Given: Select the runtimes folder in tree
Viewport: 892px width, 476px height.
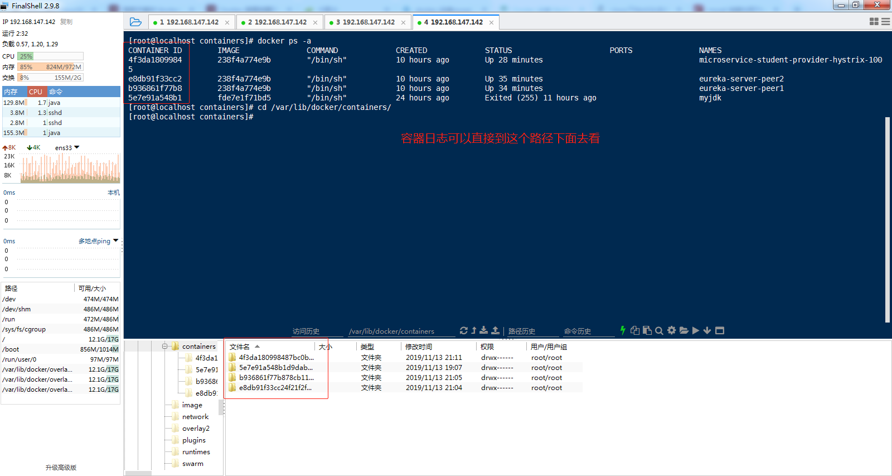Looking at the screenshot, I should (196, 452).
